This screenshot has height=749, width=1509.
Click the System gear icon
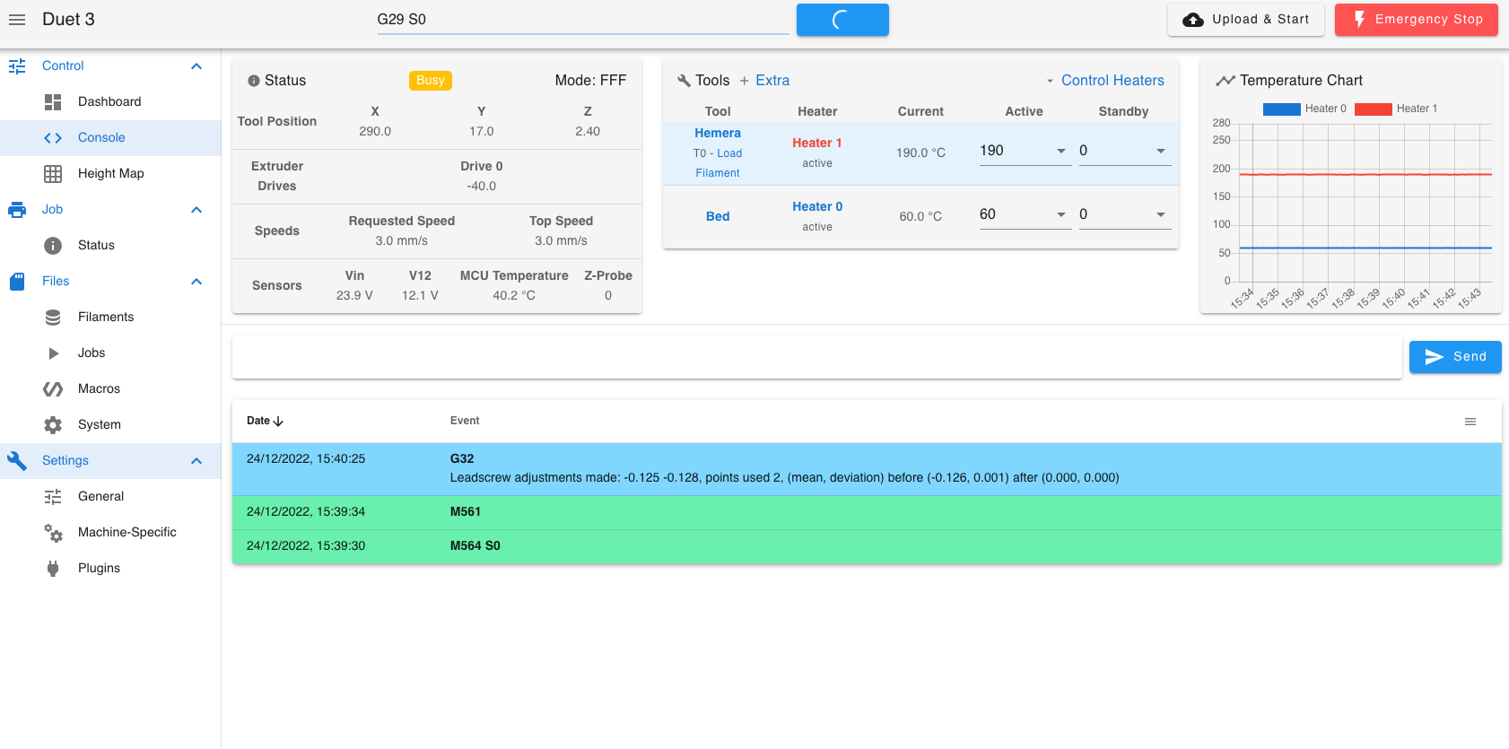click(x=53, y=425)
